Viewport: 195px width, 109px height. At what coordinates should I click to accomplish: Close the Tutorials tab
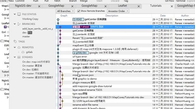pos(172,6)
